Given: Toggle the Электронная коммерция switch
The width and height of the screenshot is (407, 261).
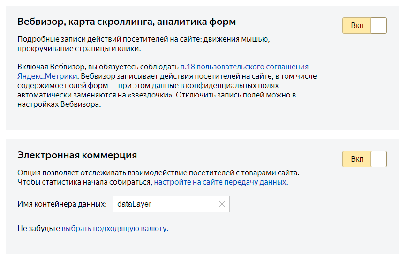Looking at the screenshot, I should coord(364,159).
